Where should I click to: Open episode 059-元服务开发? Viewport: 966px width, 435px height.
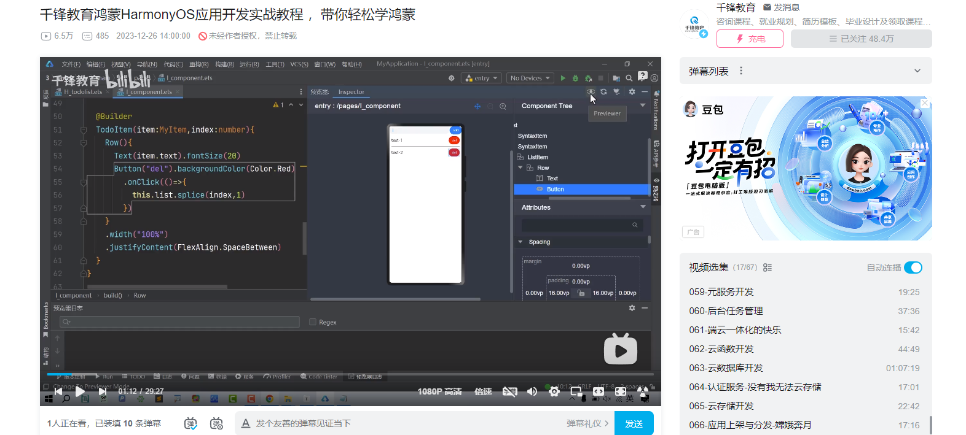(804, 292)
